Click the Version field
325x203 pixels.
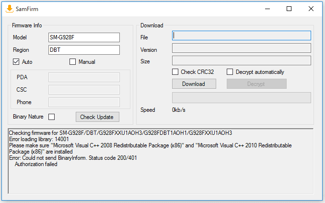[242, 48]
